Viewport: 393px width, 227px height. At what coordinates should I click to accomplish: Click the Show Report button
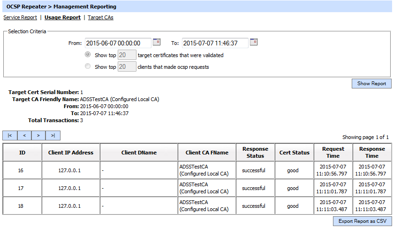click(x=371, y=83)
